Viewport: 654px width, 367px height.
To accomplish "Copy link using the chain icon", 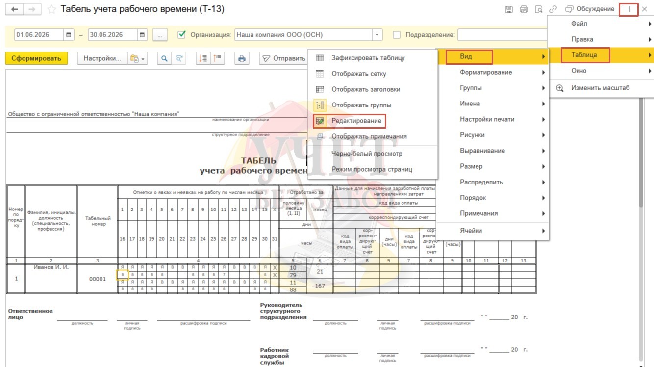I will click(x=553, y=9).
